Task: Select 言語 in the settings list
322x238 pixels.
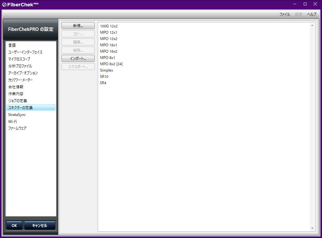Action: pos(31,45)
